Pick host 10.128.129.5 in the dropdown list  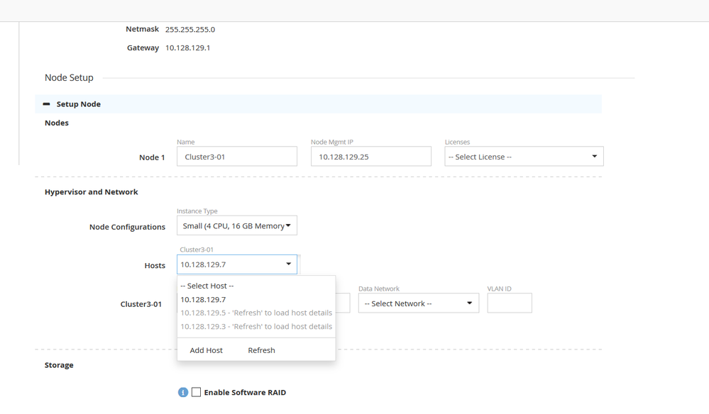255,313
